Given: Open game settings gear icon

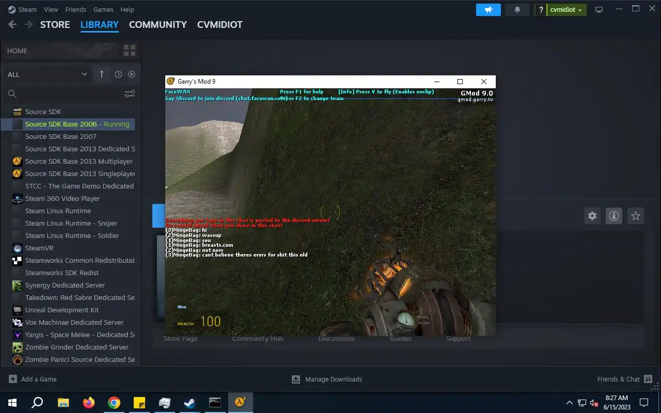Looking at the screenshot, I should [592, 216].
